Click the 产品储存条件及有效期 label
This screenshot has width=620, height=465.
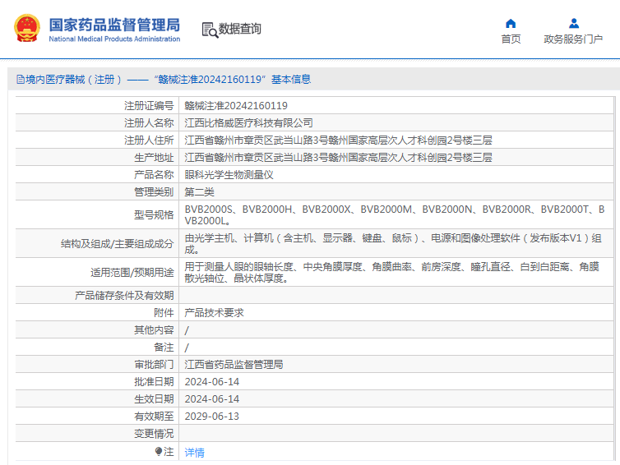click(124, 296)
